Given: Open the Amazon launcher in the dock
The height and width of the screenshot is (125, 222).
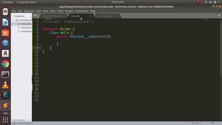Looking at the screenshot, I should (5, 53).
